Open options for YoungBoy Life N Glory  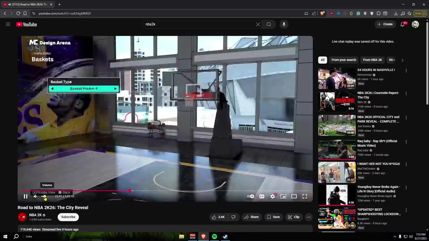pyautogui.click(x=406, y=187)
